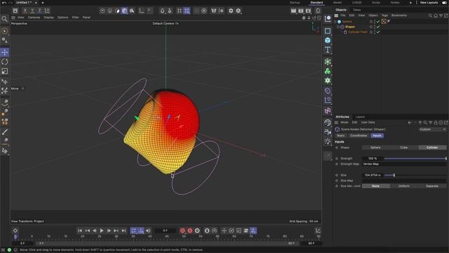Set Shape to Cylinder
Screen dimensions: 449x253
pyautogui.click(x=432, y=148)
